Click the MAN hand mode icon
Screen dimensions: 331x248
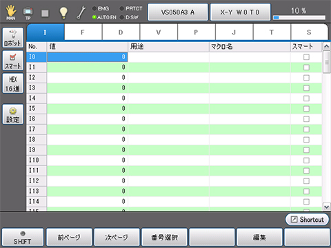[x=10, y=12]
